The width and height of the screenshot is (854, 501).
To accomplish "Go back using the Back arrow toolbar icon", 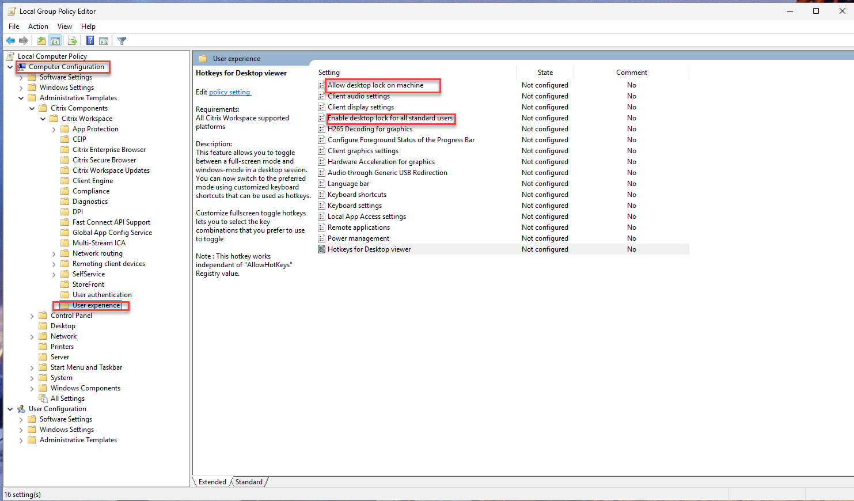I will coord(10,41).
